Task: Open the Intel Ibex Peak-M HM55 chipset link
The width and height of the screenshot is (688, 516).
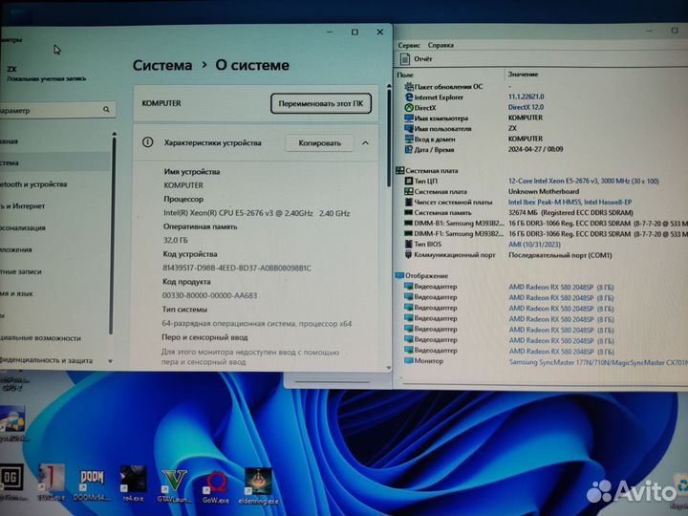Action: (x=570, y=202)
